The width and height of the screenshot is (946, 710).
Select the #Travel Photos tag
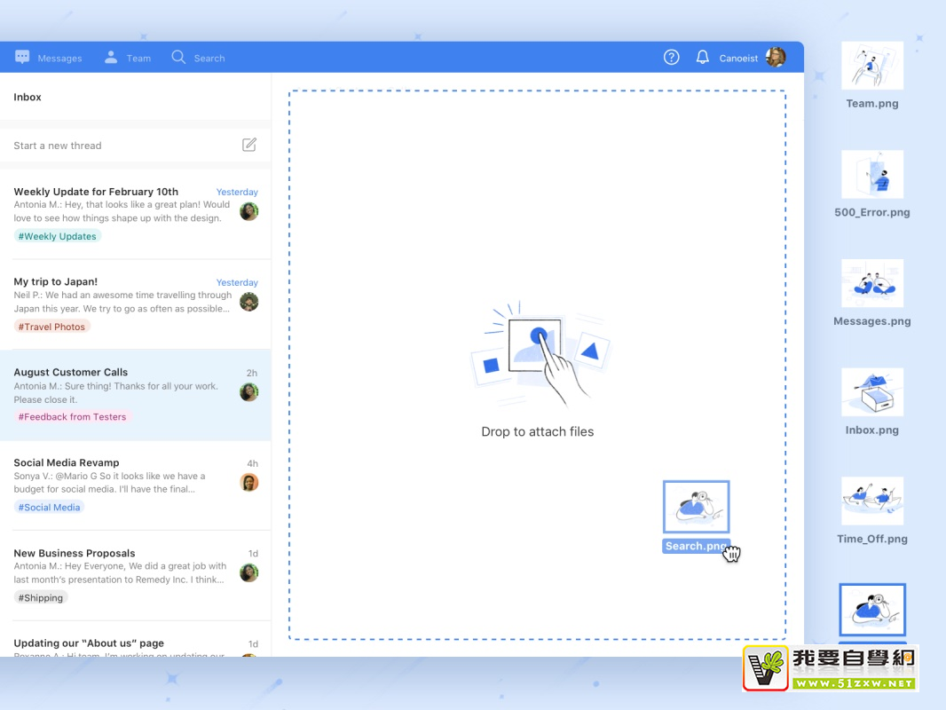coord(52,327)
